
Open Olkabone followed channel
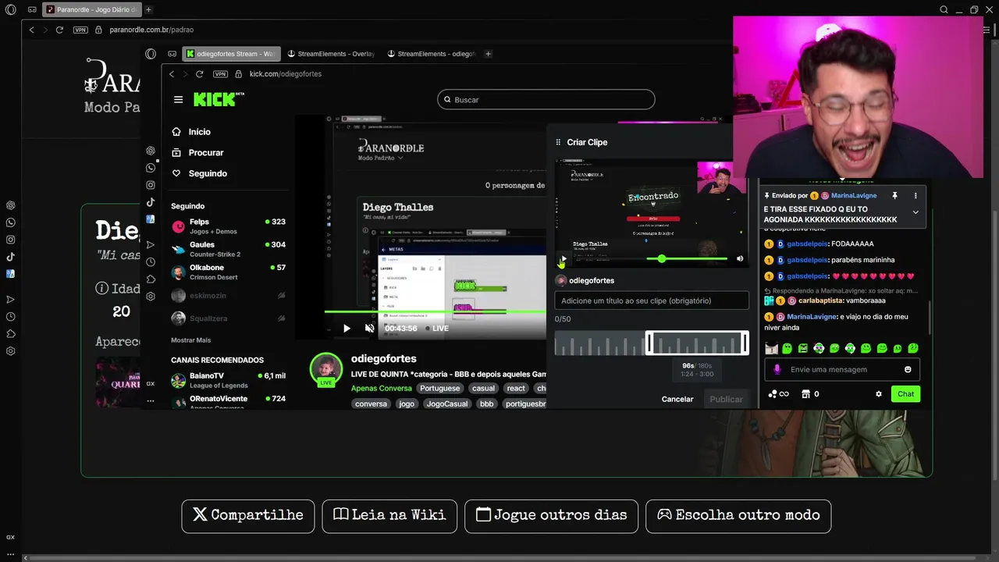point(228,272)
